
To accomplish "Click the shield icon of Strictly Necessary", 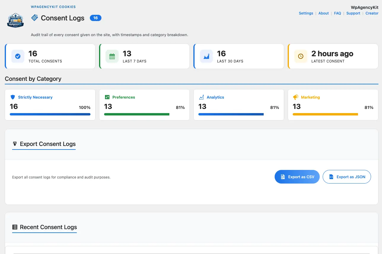I will point(12,97).
